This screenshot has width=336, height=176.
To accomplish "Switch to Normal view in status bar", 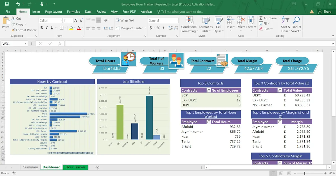I will [273, 173].
